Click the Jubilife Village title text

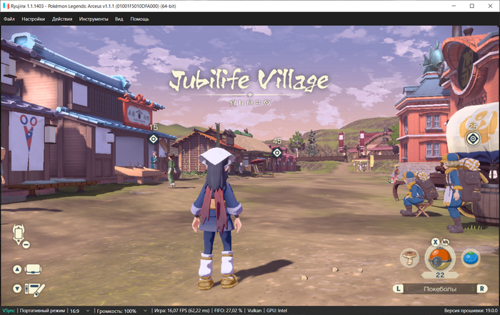pos(249,80)
